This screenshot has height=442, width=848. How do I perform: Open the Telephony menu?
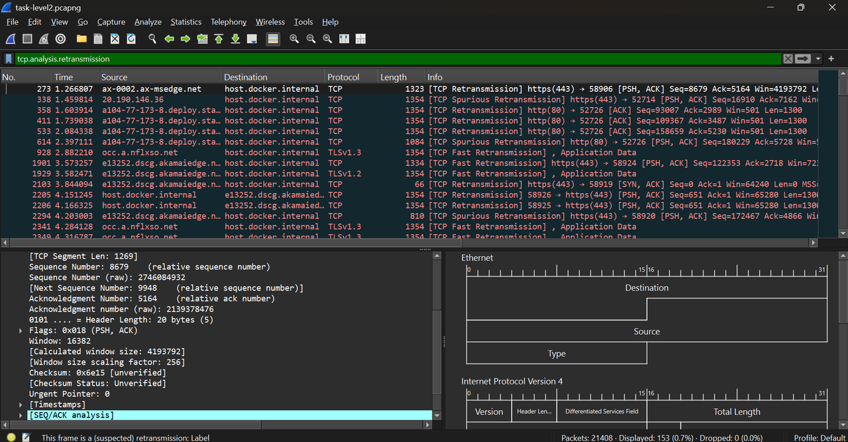(x=229, y=22)
